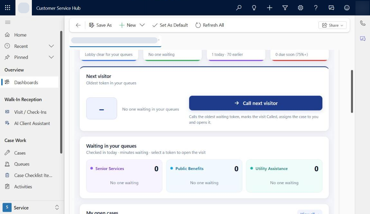The image size is (370, 214).
Task: Click the Home house icon
Action: (x=7, y=35)
